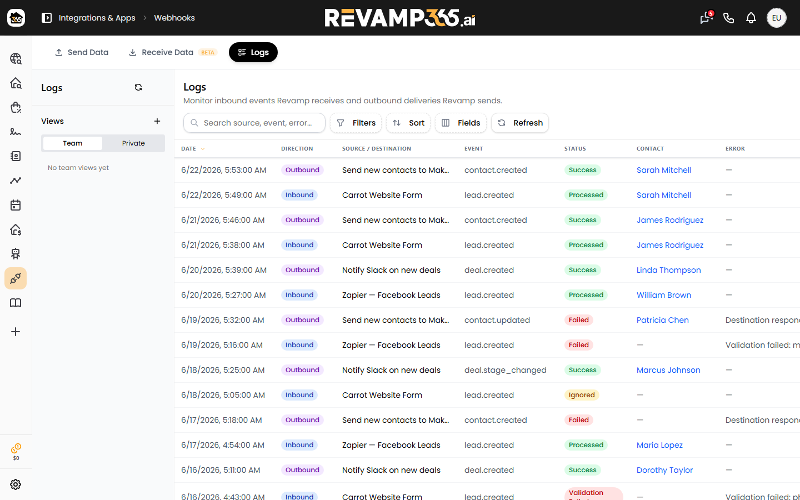The height and width of the screenshot is (500, 800).
Task: Click Ignored status on 6/18 5:05 row
Action: pyautogui.click(x=582, y=395)
